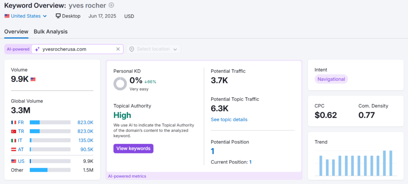Click the TR volume value 823.0K
Viewport: 408px width, 184px height.
[85, 132]
